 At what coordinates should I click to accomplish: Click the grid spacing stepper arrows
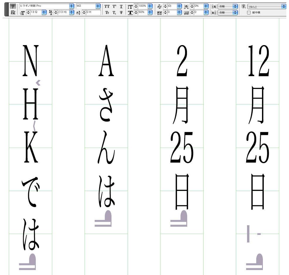pos(192,13)
